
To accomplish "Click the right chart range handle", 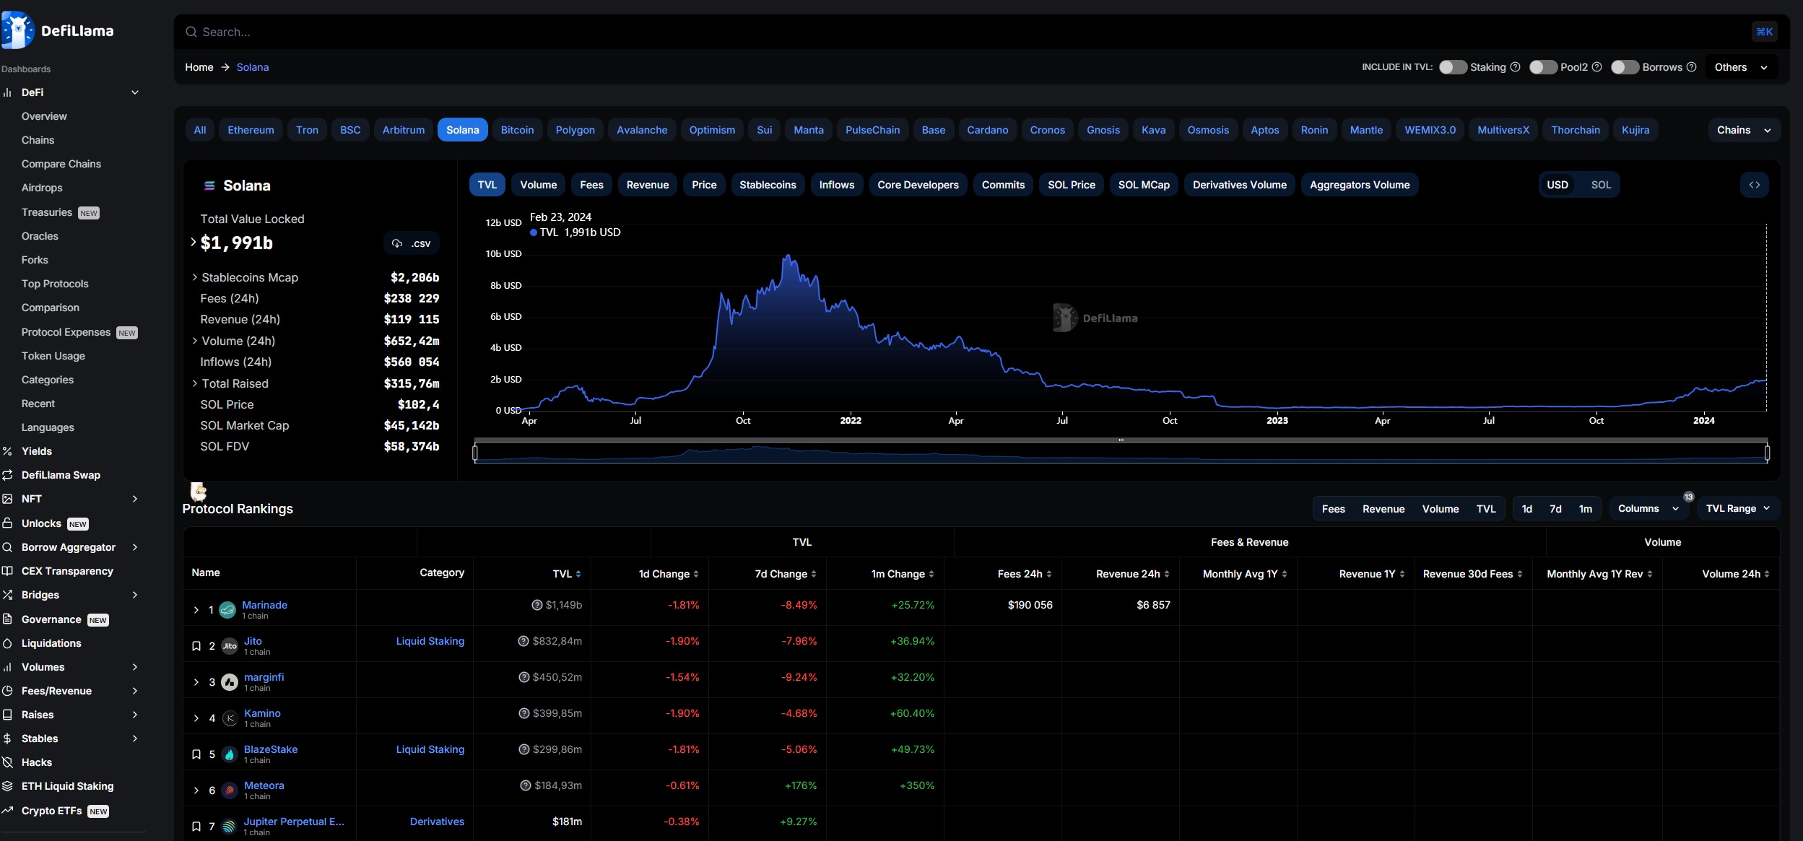I will coord(1767,453).
